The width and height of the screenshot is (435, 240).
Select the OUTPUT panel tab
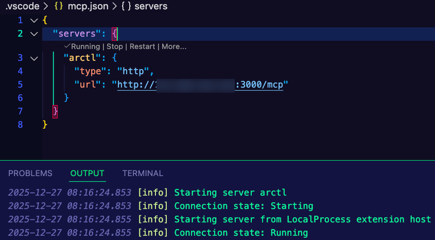pos(87,173)
